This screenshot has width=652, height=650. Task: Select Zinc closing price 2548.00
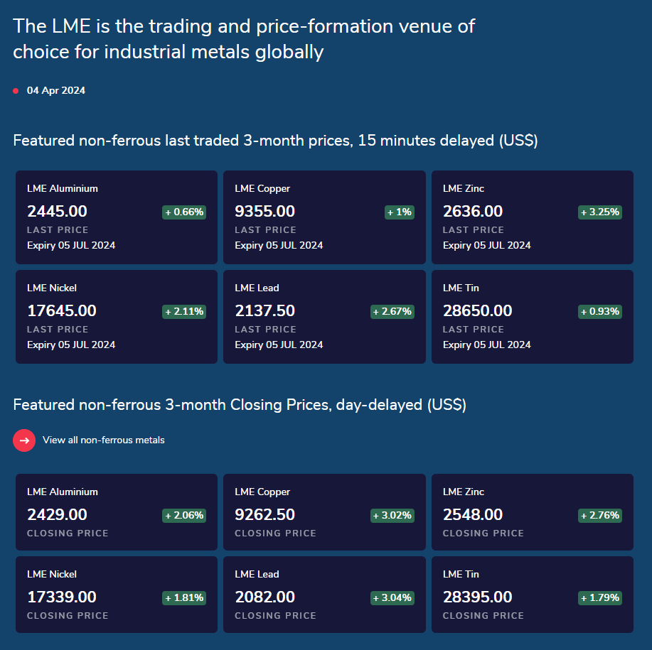click(x=473, y=514)
